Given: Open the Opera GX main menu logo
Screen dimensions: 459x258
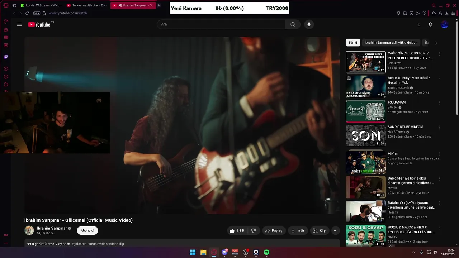Looking at the screenshot, I should tap(6, 5).
